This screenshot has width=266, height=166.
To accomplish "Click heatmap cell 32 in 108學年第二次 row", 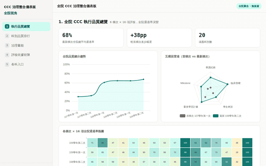I will [237, 162].
